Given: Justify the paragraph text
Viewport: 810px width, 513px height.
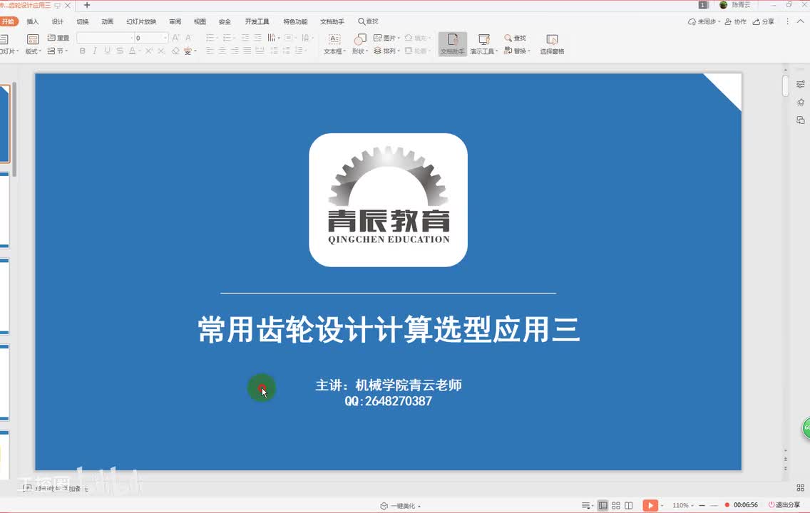Looking at the screenshot, I should coord(247,51).
